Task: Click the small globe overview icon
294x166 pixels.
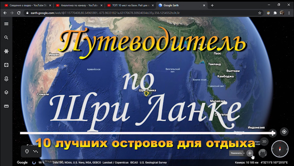Action: 263,153
